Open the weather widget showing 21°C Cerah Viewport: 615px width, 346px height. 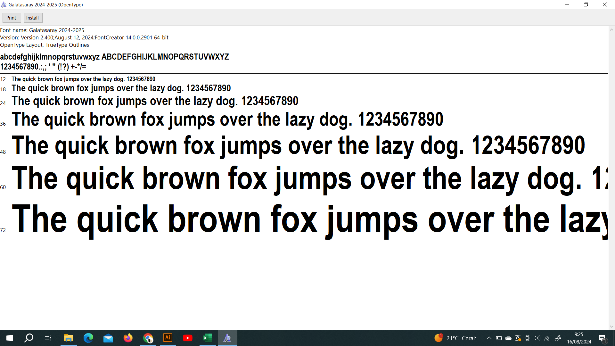pyautogui.click(x=455, y=338)
